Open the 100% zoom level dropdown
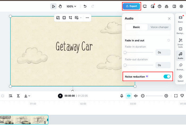 tap(71, 6)
